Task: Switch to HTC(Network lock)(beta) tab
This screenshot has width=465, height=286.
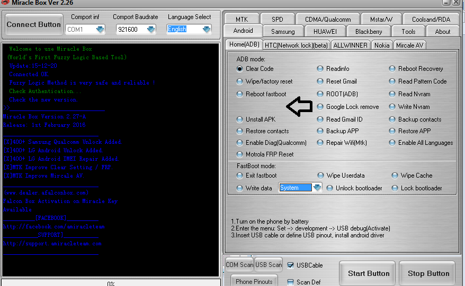Action: [296, 45]
